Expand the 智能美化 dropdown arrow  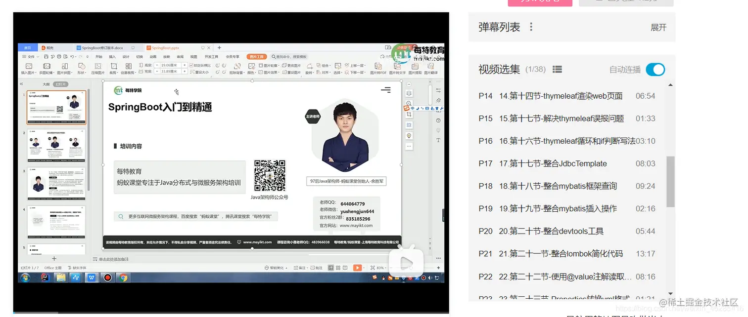click(286, 268)
